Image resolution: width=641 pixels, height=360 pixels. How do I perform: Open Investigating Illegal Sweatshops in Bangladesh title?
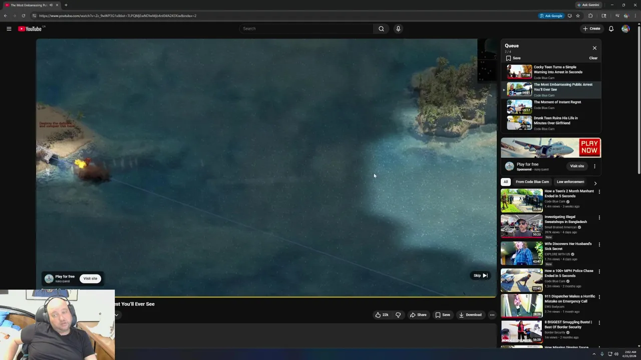click(x=565, y=219)
